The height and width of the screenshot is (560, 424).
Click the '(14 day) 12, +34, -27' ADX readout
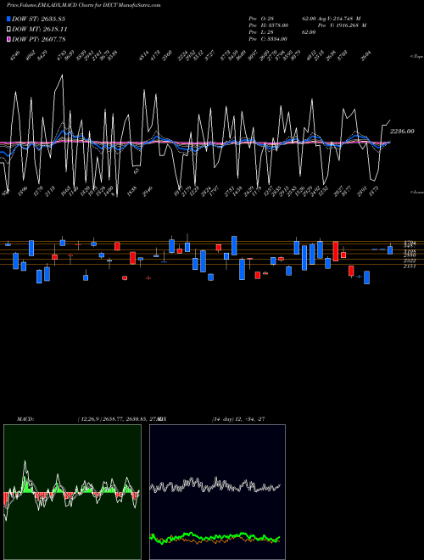coord(238,419)
